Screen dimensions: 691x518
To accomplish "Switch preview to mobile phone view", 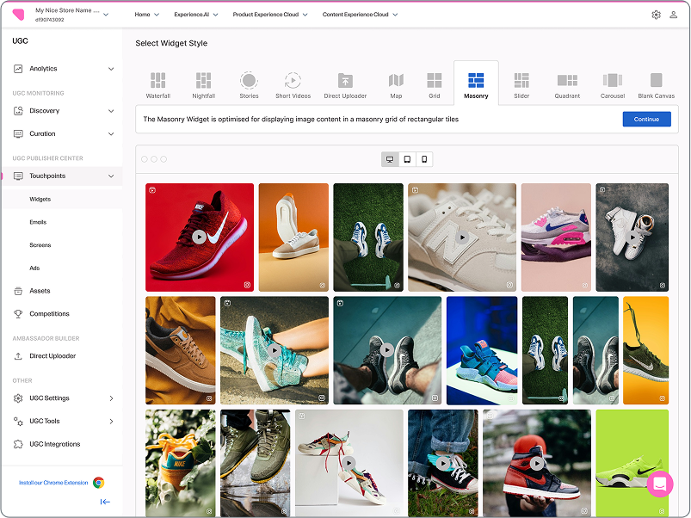I will (x=423, y=159).
